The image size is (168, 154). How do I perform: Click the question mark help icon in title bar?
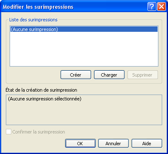click(x=152, y=6)
